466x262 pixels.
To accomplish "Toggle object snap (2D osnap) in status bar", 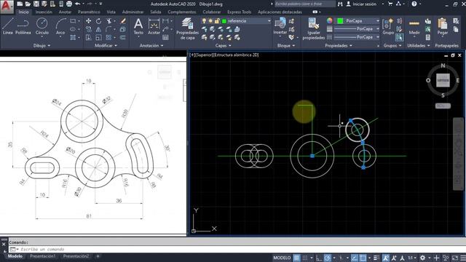I will tap(363, 258).
